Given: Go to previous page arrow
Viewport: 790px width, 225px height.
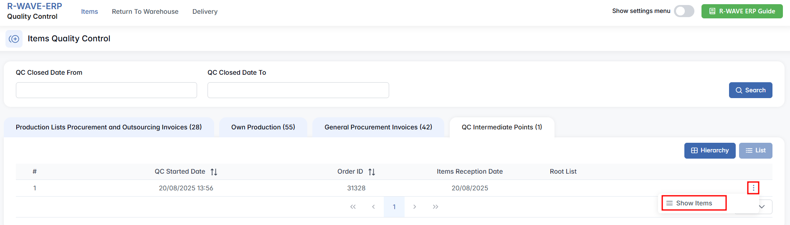Looking at the screenshot, I should click(373, 207).
